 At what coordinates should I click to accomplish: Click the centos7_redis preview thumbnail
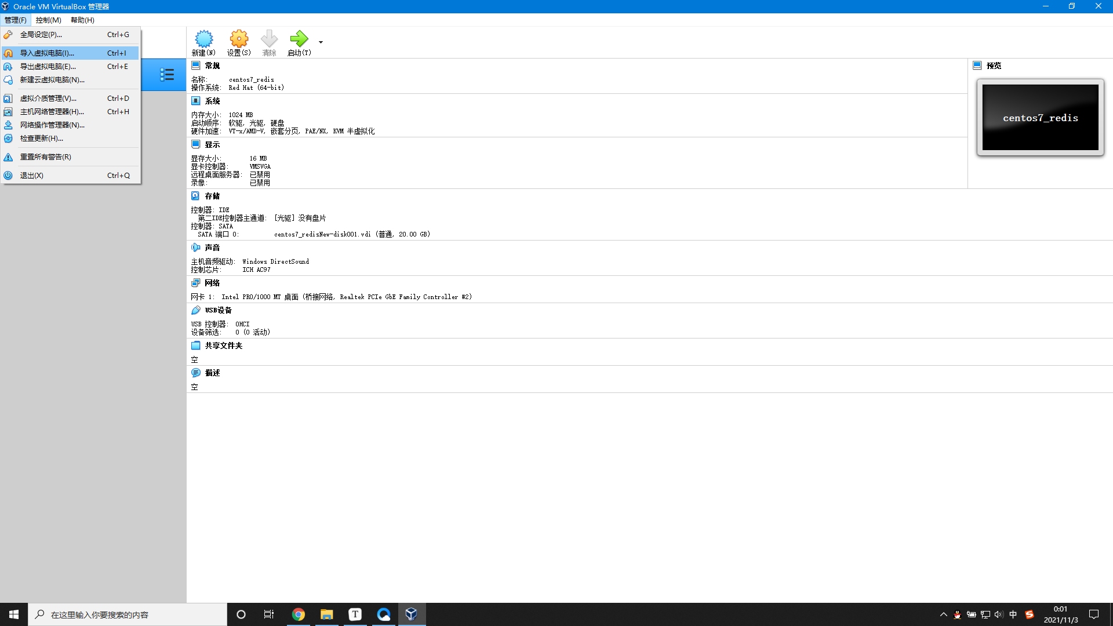tap(1040, 118)
